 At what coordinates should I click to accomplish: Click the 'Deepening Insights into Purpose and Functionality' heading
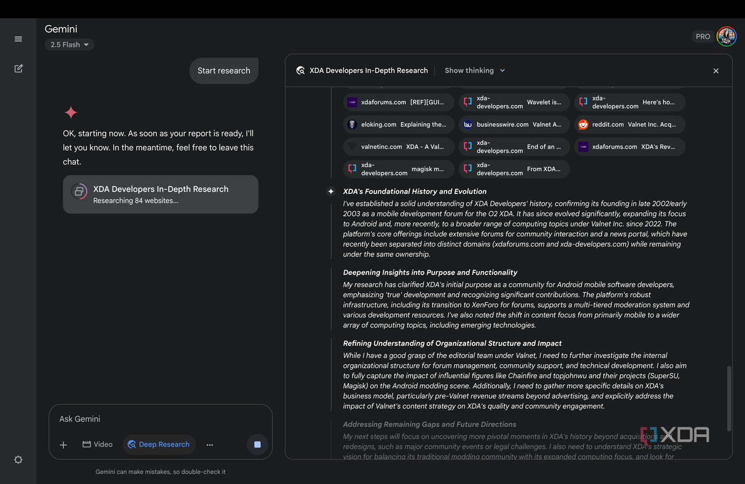[430, 272]
